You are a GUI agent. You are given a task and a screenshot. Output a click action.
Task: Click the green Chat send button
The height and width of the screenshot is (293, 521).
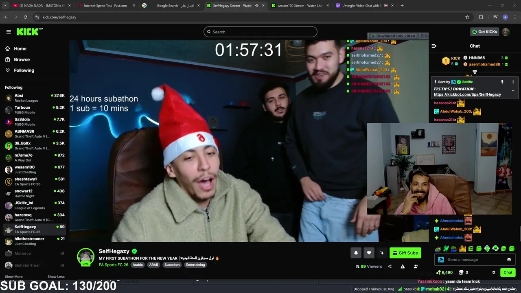click(508, 272)
